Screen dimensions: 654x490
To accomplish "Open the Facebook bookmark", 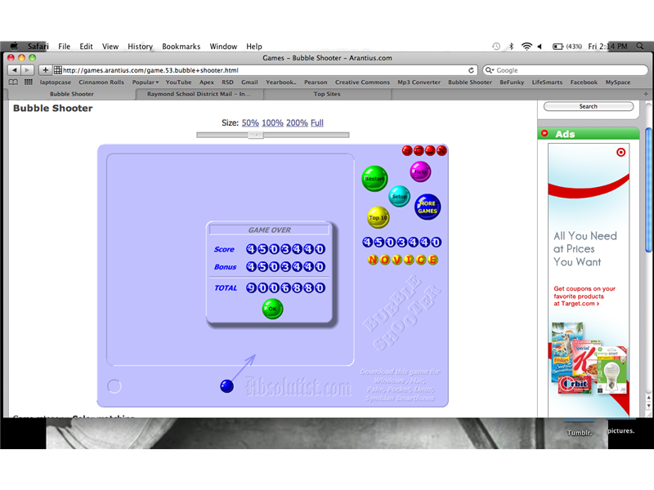I will 584,82.
